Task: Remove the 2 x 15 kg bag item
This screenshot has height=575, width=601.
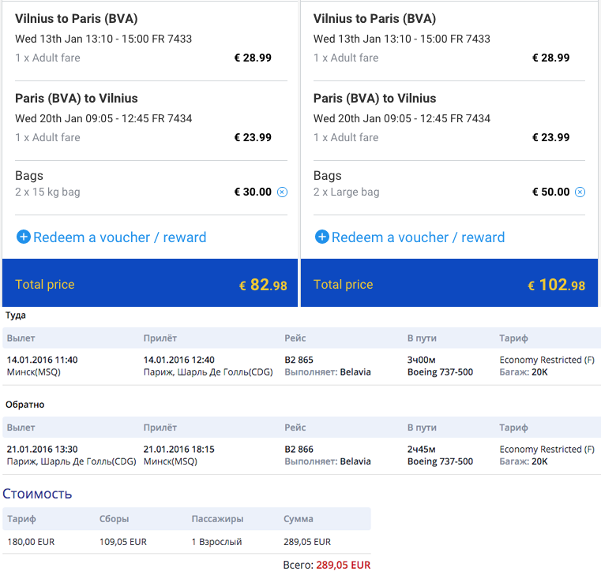Action: pyautogui.click(x=282, y=192)
